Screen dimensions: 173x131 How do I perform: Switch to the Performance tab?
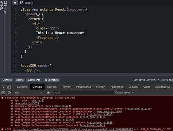(x=84, y=87)
